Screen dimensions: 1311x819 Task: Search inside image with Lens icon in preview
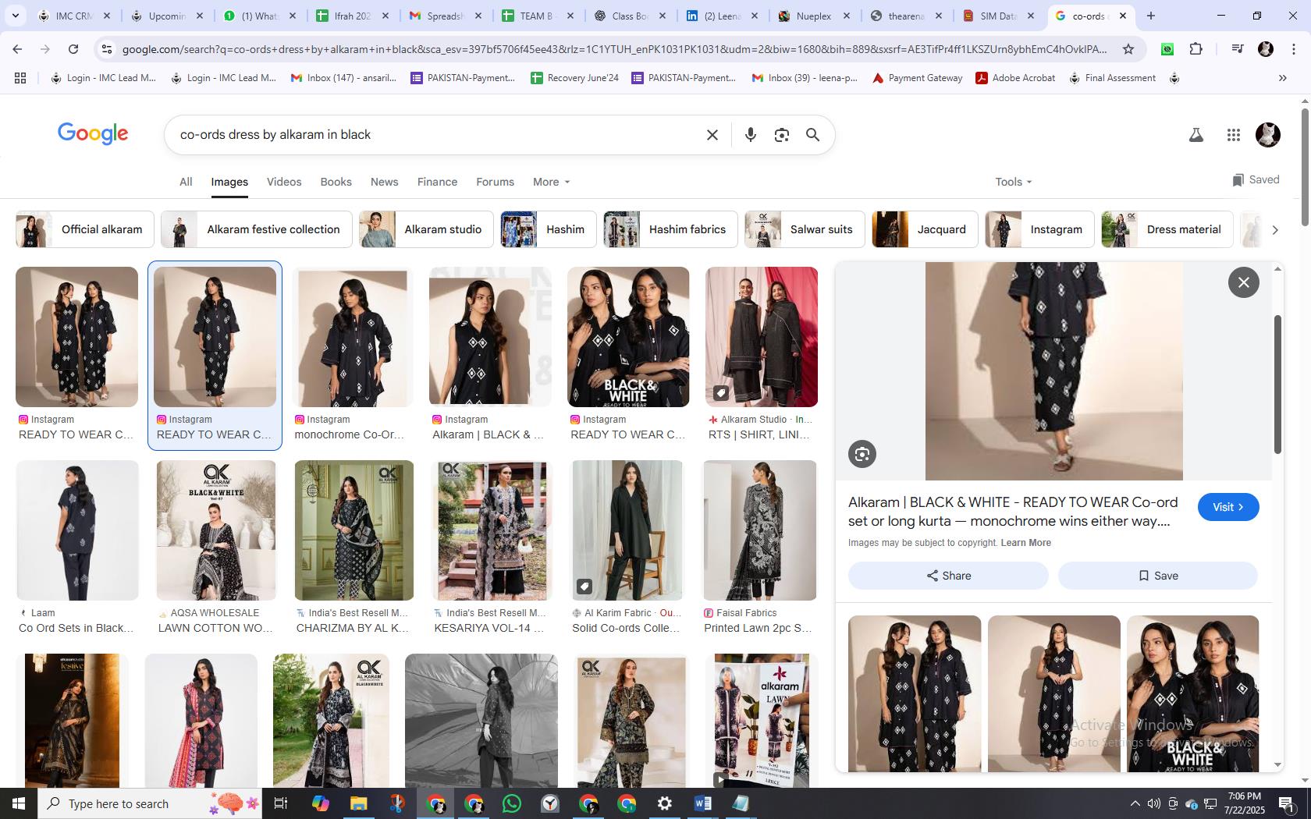pyautogui.click(x=862, y=454)
